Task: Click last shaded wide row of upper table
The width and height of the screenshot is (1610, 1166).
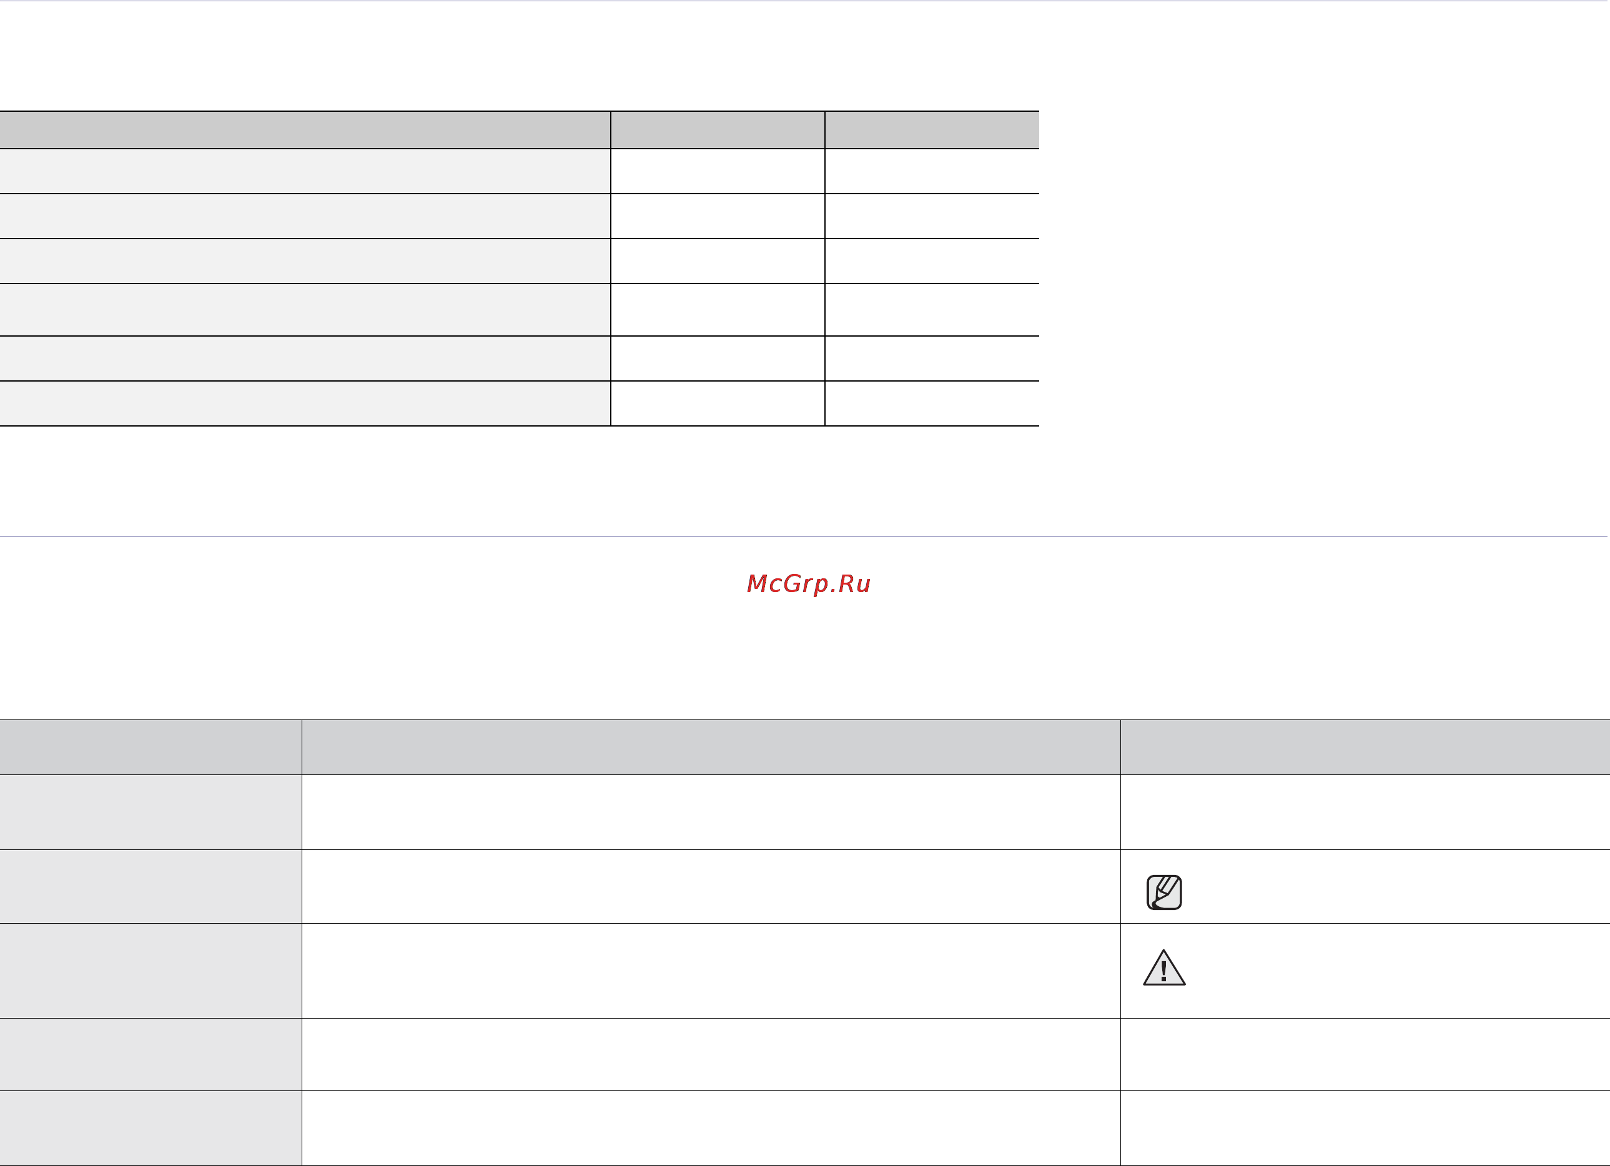Action: coord(305,404)
